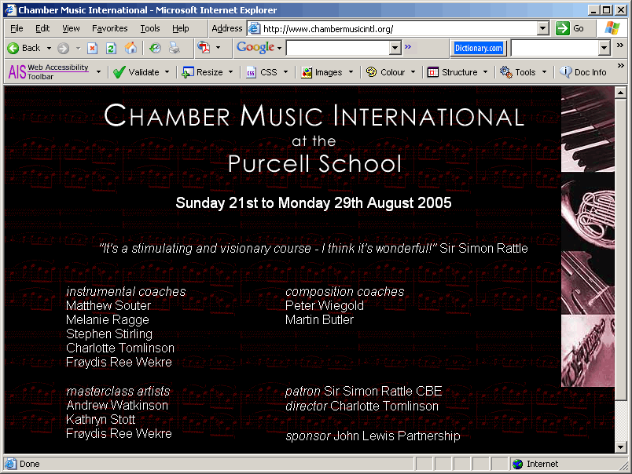The image size is (632, 474).
Task: Click the flute thumbnail image
Action: click(588, 351)
